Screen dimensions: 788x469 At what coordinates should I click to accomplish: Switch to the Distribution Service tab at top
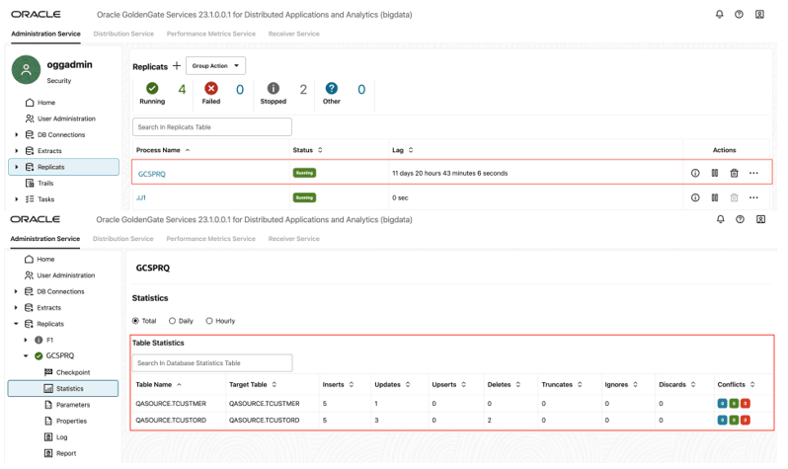(123, 34)
